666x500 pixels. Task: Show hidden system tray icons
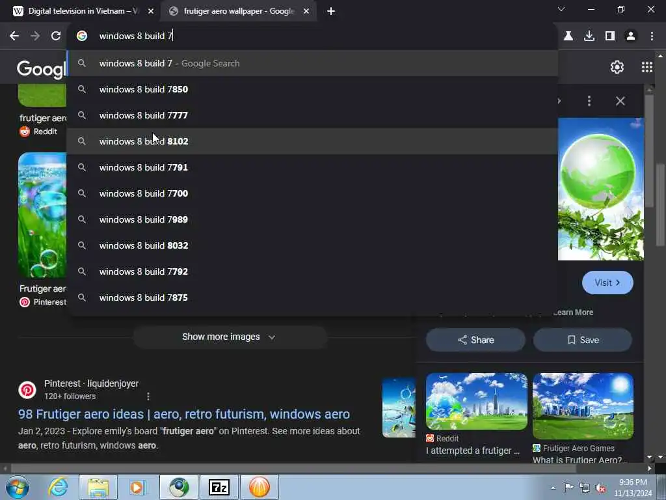click(553, 488)
